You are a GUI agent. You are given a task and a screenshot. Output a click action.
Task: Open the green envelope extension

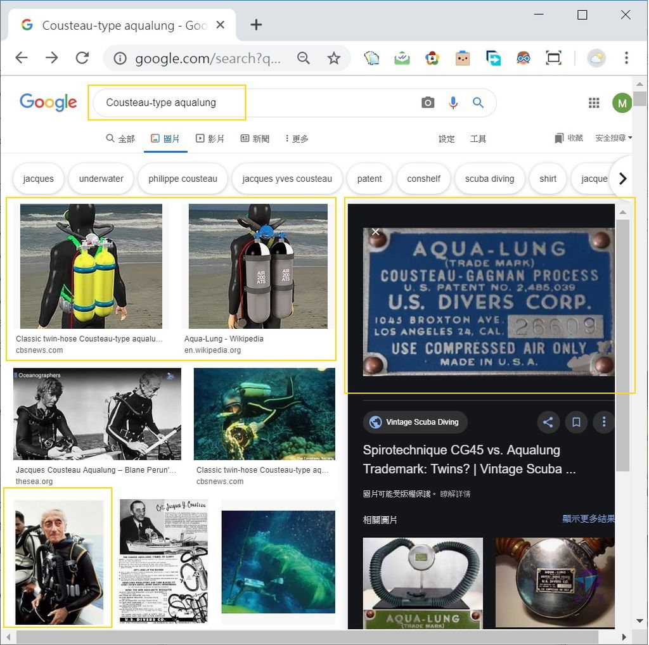402,58
